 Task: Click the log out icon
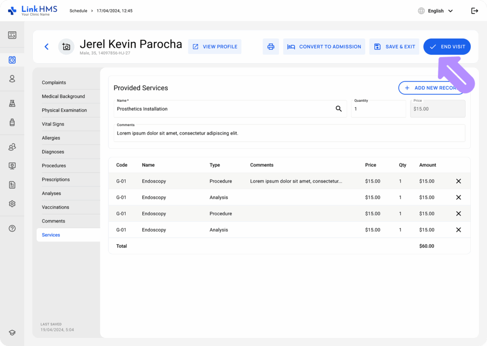[474, 11]
